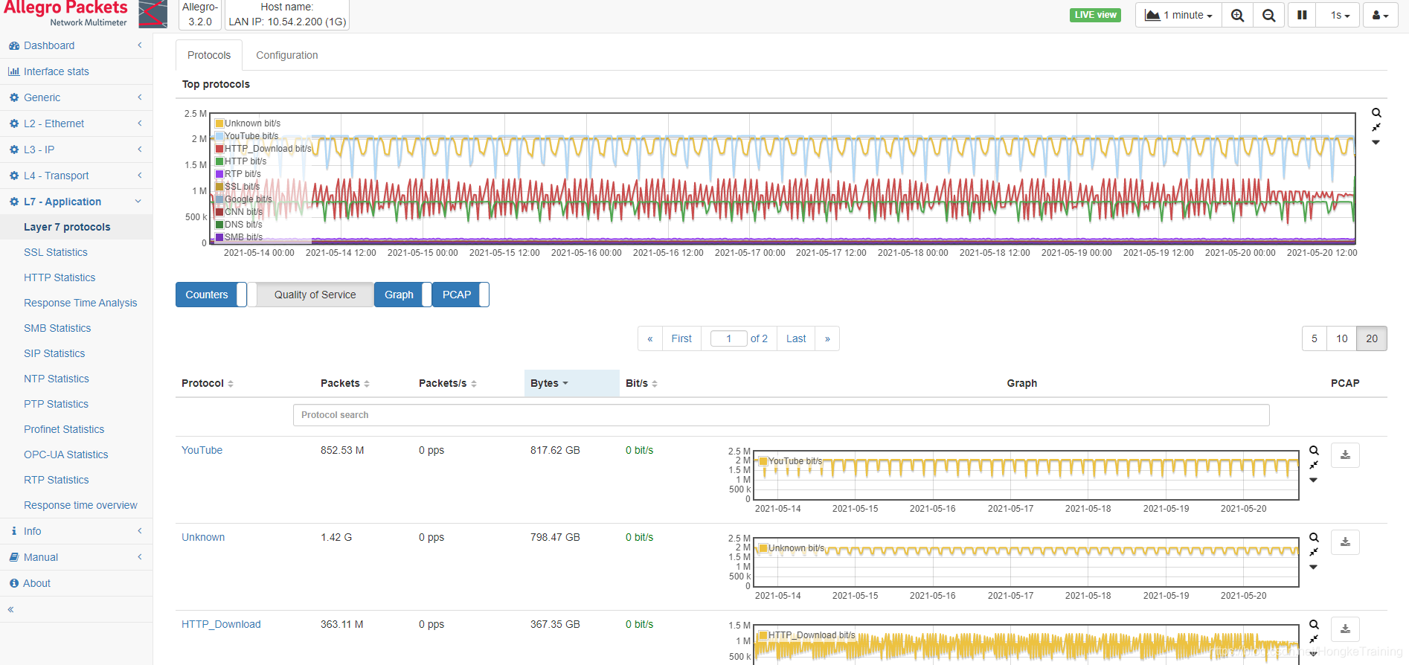Toggle the Counters column switch
This screenshot has height=665, width=1409.
(211, 295)
